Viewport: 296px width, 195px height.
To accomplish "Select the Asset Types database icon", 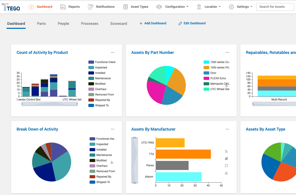I will point(125,7).
